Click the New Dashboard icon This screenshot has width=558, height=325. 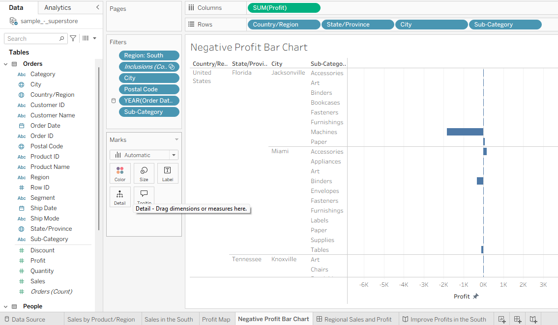pyautogui.click(x=518, y=319)
